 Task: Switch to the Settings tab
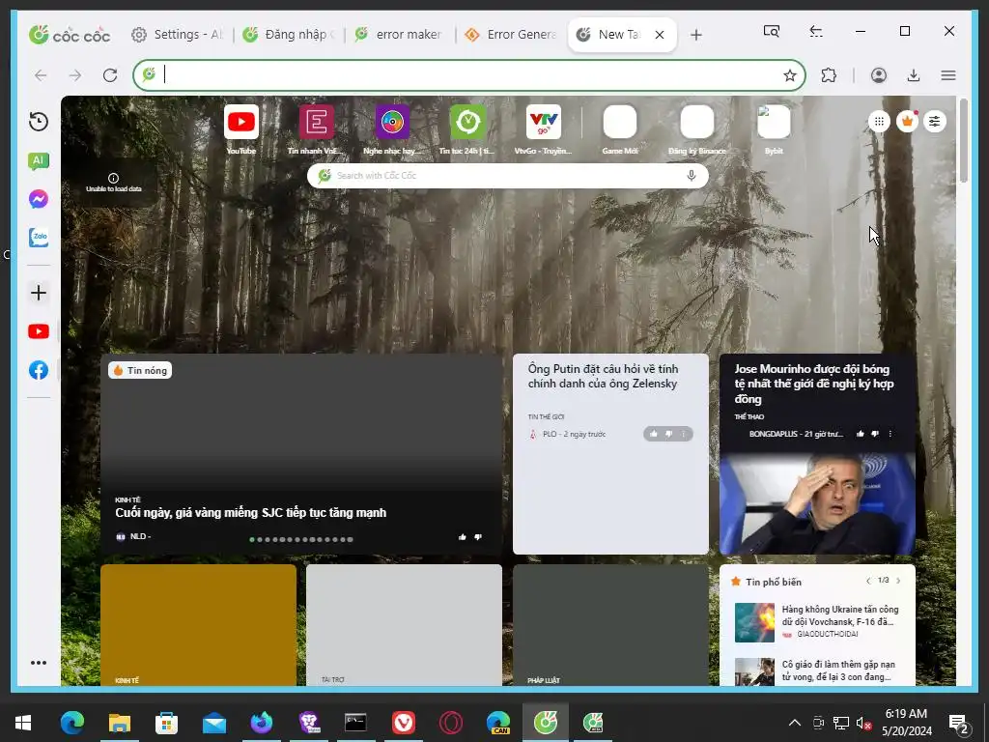[x=178, y=35]
